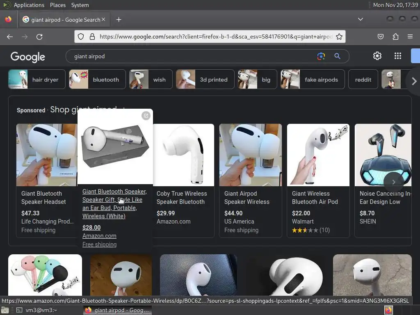420x315 pixels.
Task: Open the Coby True Wireless Speaker listing
Action: [182, 198]
